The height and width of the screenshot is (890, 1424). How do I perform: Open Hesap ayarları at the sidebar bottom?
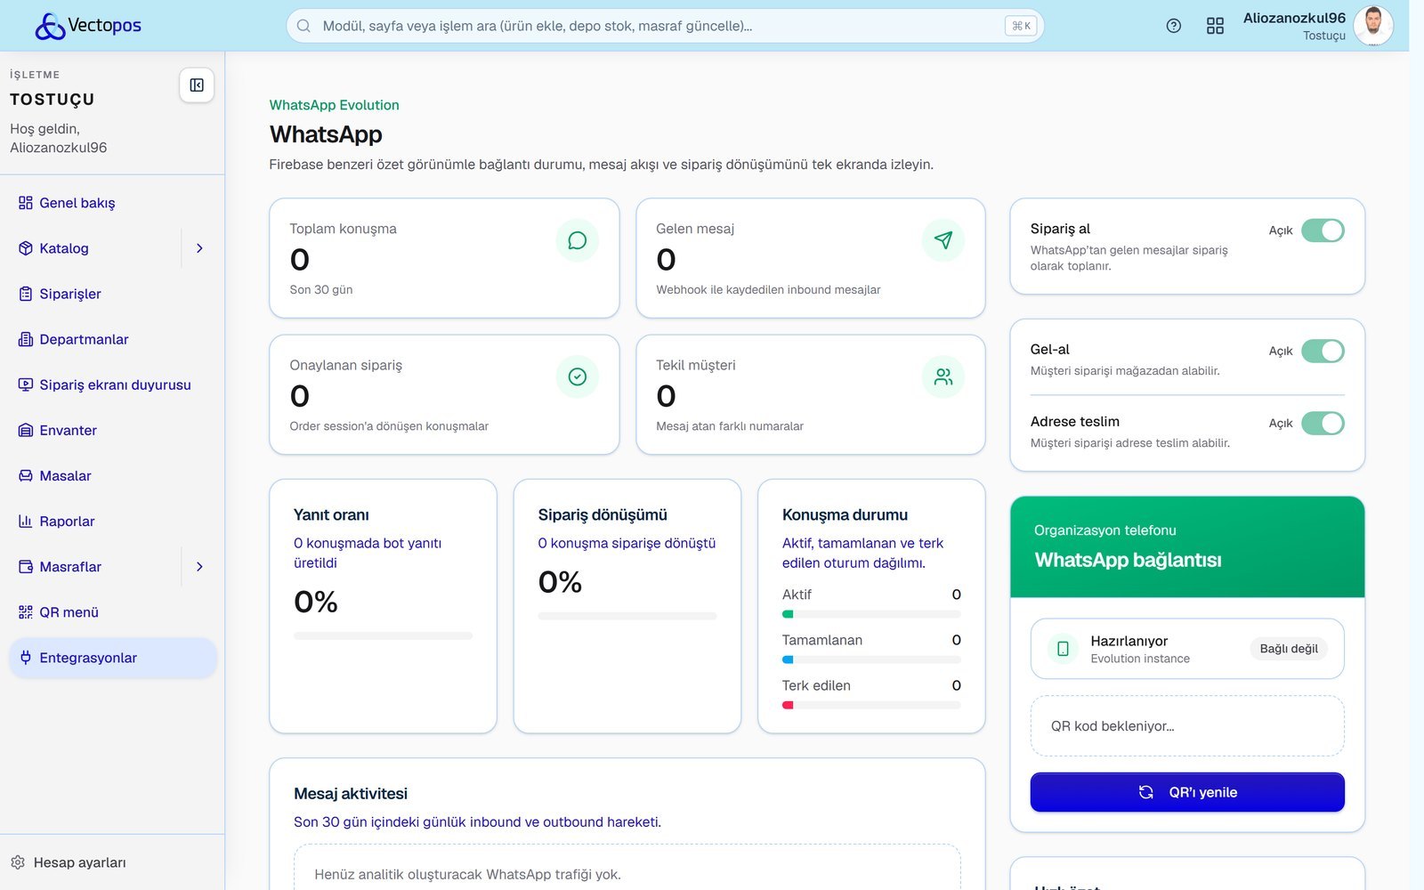pyautogui.click(x=69, y=862)
